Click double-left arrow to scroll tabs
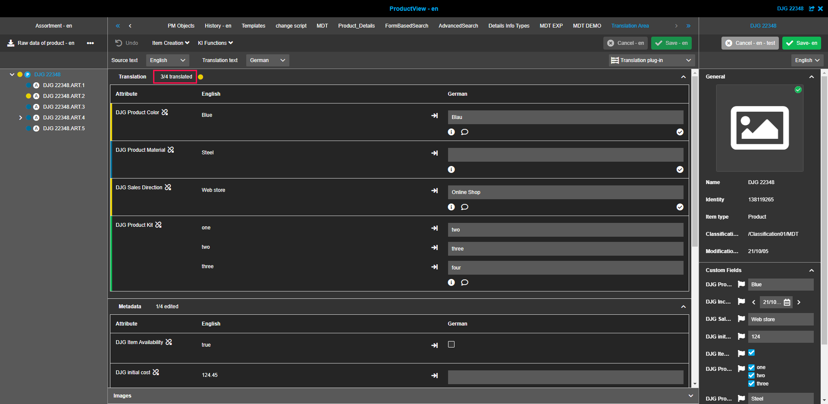The image size is (828, 404). [118, 26]
